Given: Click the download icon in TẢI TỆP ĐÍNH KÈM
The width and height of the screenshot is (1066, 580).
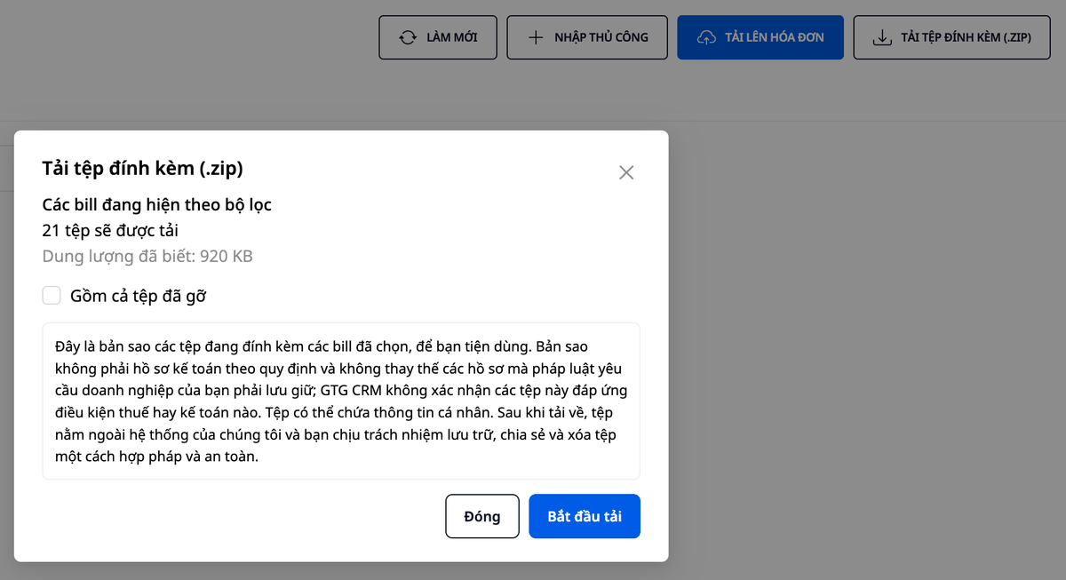Looking at the screenshot, I should pos(882,37).
